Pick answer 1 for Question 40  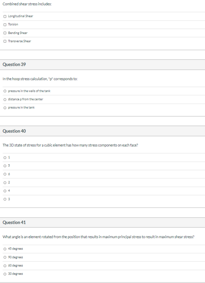[5, 158]
